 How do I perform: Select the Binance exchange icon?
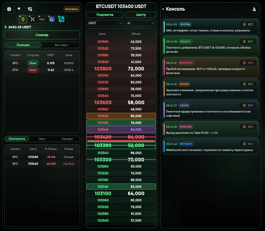23,19
